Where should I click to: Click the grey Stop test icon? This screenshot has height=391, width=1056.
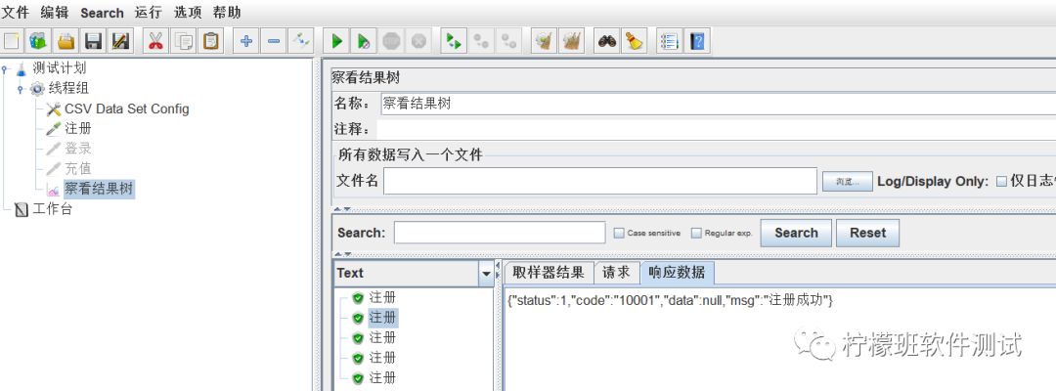[x=391, y=42]
